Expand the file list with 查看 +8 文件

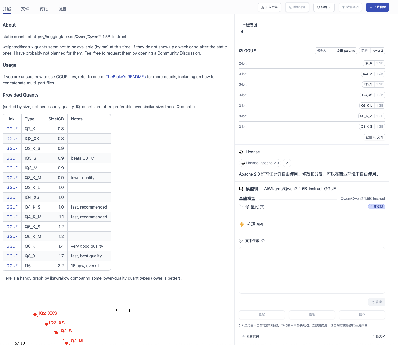(x=374, y=137)
